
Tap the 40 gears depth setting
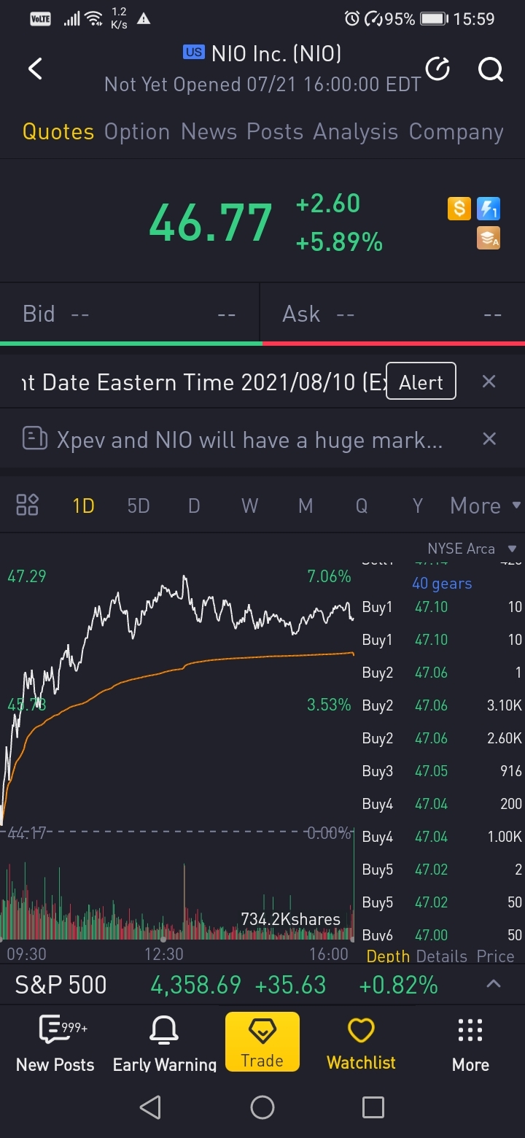[442, 584]
